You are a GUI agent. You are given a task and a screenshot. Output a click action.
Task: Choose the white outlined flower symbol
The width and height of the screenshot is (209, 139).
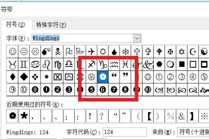(x=91, y=77)
